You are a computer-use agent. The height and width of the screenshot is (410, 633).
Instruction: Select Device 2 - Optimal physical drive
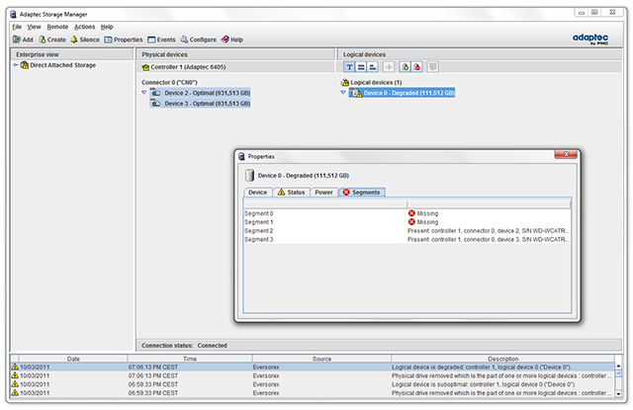click(x=200, y=93)
